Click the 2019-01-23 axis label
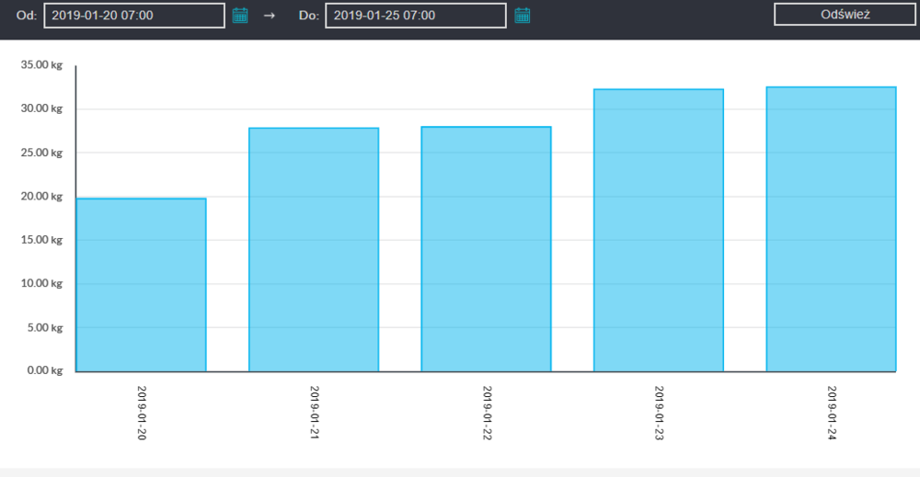Screen dimensions: 920x477 point(659,413)
